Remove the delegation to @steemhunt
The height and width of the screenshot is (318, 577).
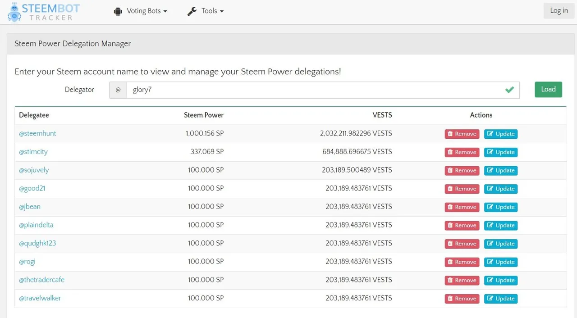pyautogui.click(x=462, y=134)
